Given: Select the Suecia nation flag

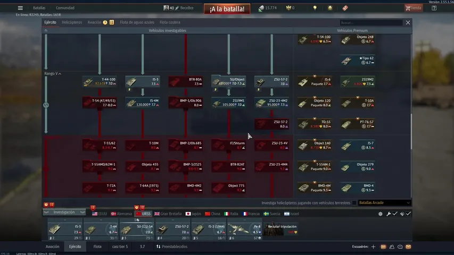Looking at the screenshot, I should click(x=272, y=214).
